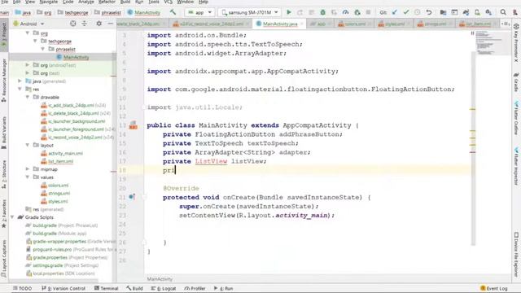
Task: Expand the mipmap folder
Action: (27, 169)
